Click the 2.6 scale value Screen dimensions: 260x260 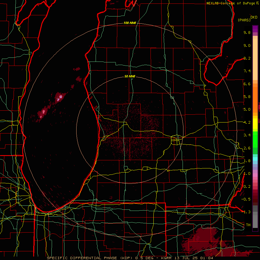click(247, 148)
